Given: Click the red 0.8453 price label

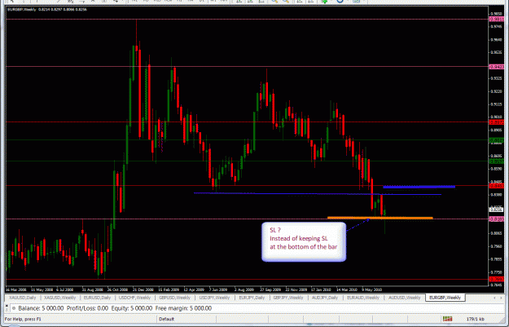Looking at the screenshot, I should pos(496,186).
